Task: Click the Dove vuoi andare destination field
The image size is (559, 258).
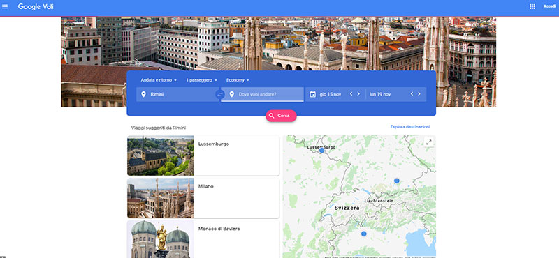Action: pyautogui.click(x=263, y=94)
